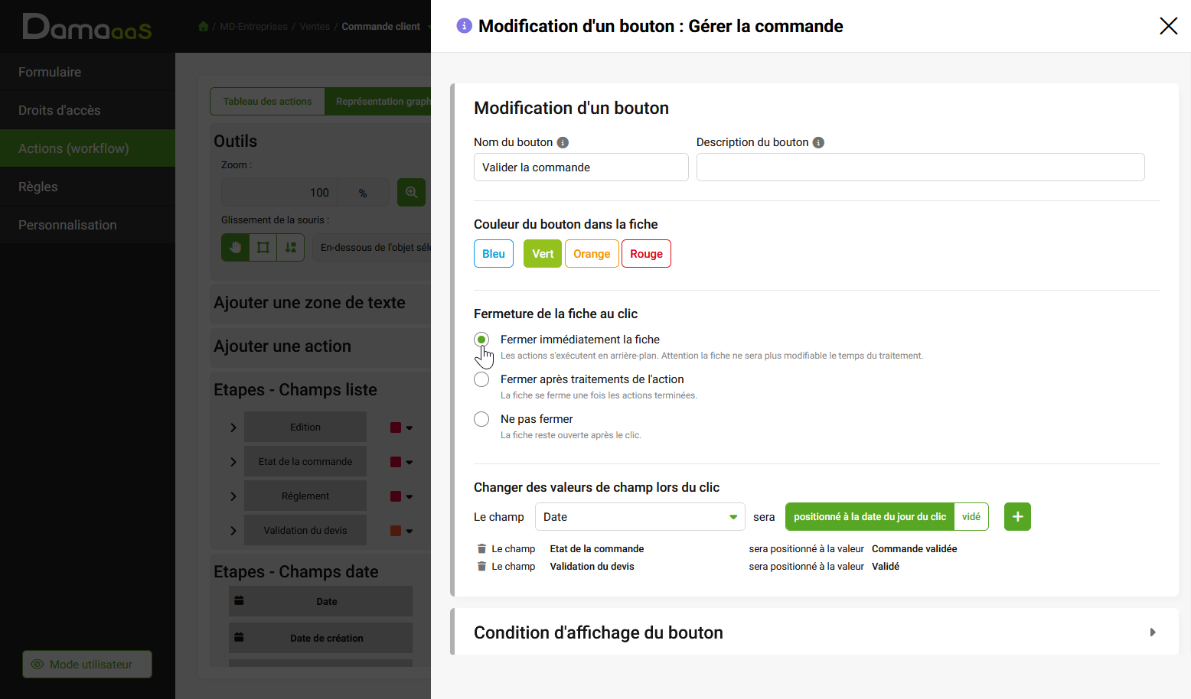Click the Nom du bouton text field
The image size is (1191, 699).
pyautogui.click(x=581, y=167)
